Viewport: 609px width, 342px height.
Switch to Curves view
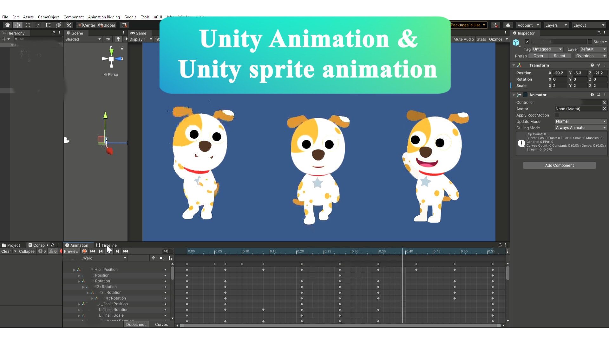tap(161, 324)
